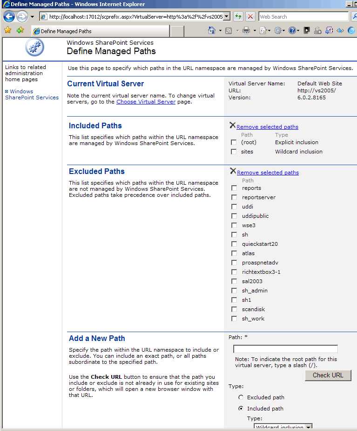Check the wse3 excluded path checkbox
This screenshot has width=357, height=431.
coord(234,225)
